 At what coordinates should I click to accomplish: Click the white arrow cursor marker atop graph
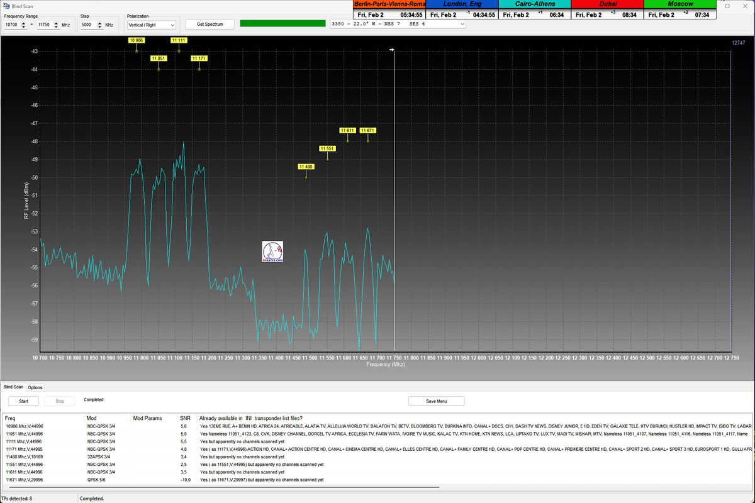click(392, 50)
